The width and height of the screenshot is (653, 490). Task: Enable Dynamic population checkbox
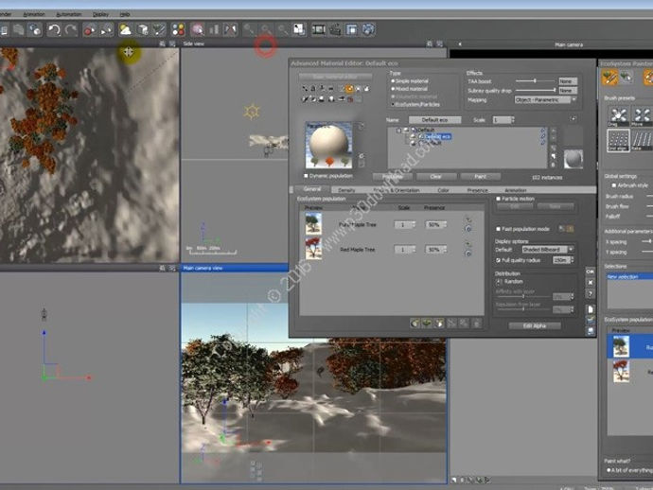[x=306, y=176]
